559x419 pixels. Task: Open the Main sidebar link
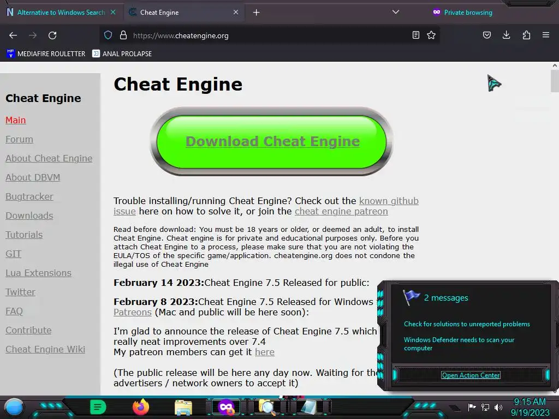(x=16, y=120)
